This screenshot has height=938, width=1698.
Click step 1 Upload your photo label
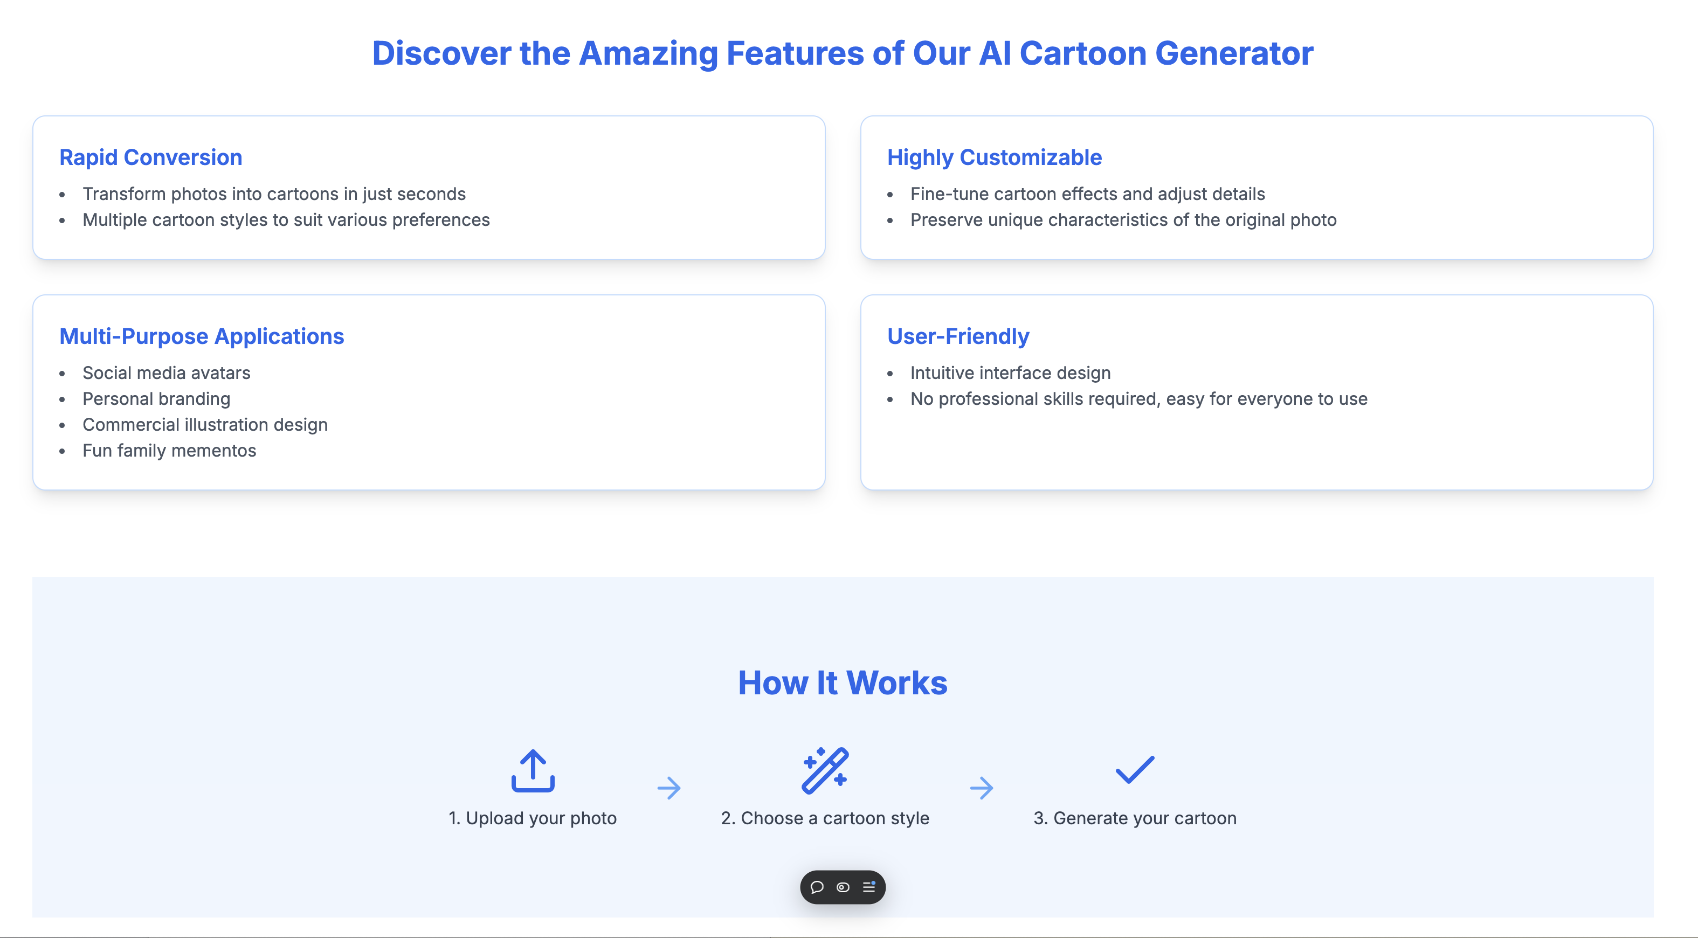click(x=532, y=818)
